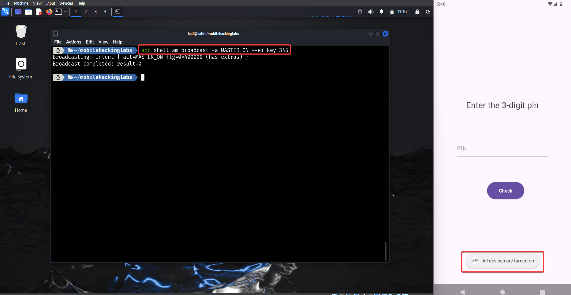The width and height of the screenshot is (571, 295).
Task: Click the text editor panel icon
Action: click(39, 12)
